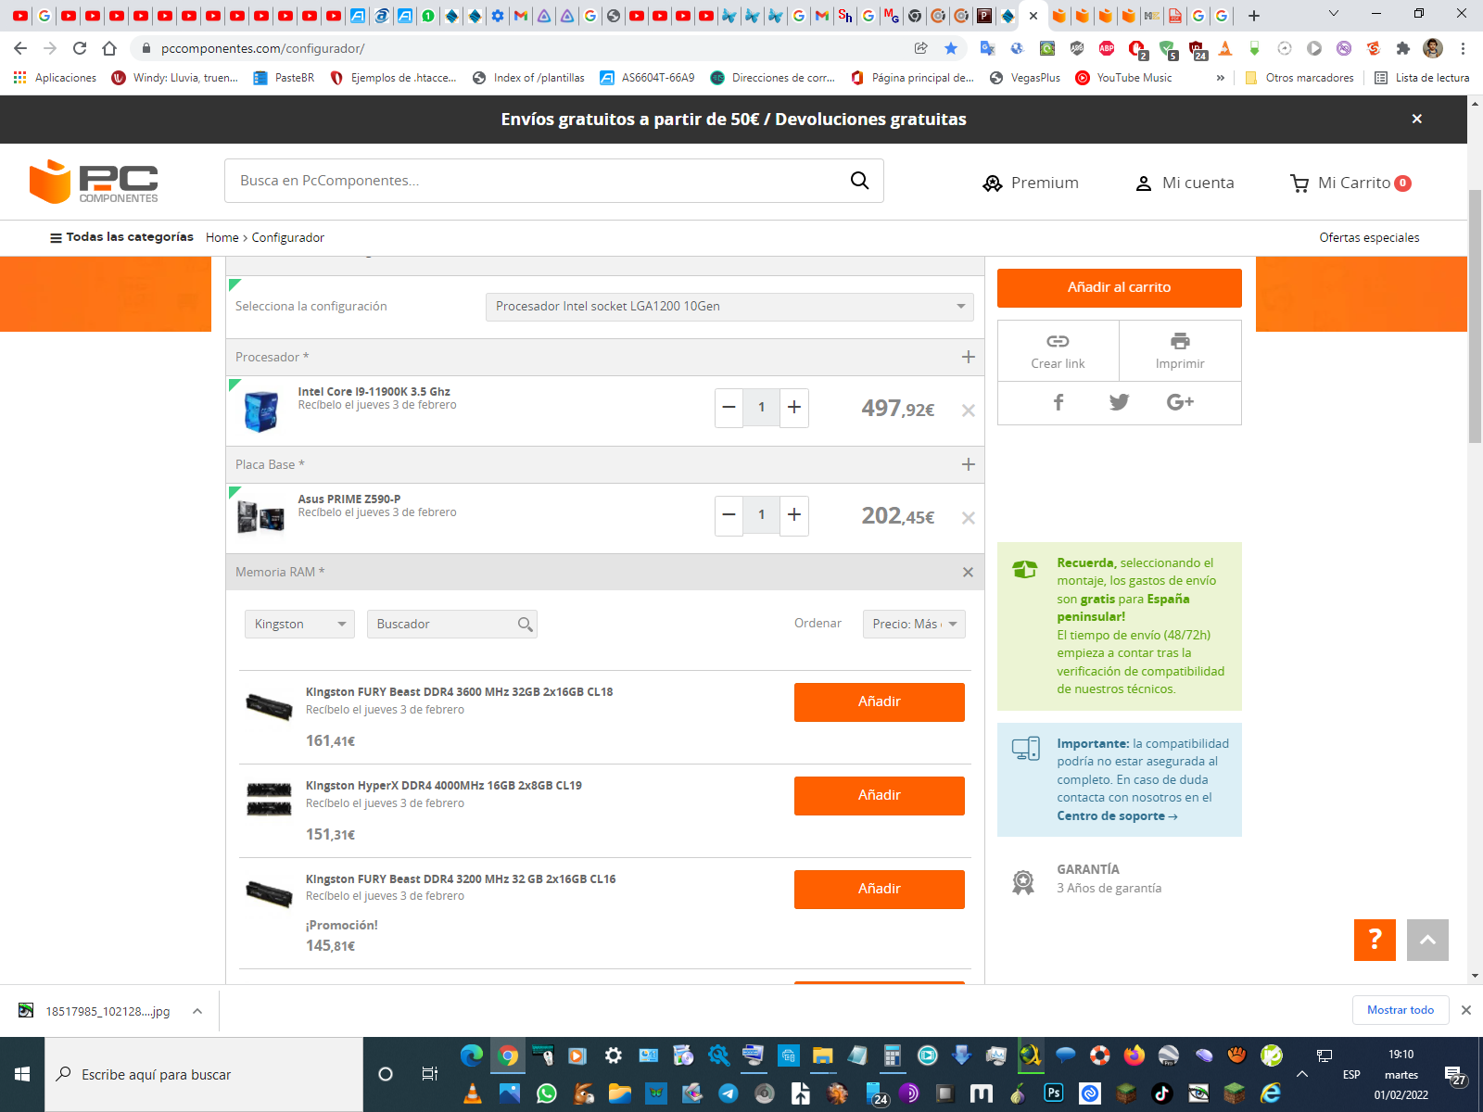The width and height of the screenshot is (1483, 1112).
Task: Open Todas las categorías menu
Action: pos(121,237)
